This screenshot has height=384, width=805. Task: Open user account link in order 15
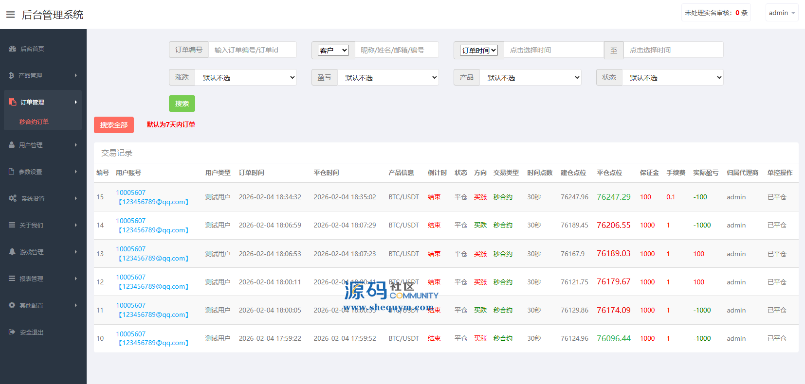130,192
